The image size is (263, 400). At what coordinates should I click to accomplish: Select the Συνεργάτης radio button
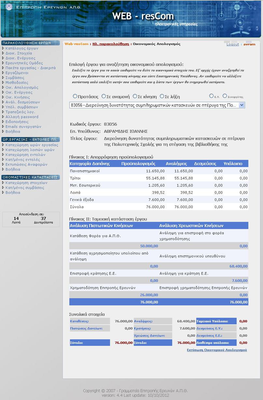pos(225,96)
